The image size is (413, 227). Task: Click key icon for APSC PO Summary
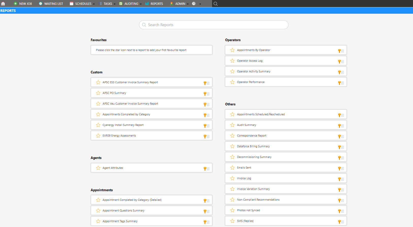[x=205, y=94]
